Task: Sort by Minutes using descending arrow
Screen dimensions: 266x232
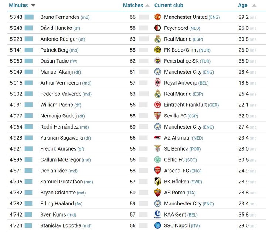Action: (x=33, y=6)
